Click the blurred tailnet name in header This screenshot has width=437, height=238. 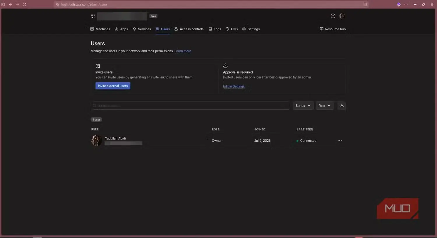tap(122, 16)
